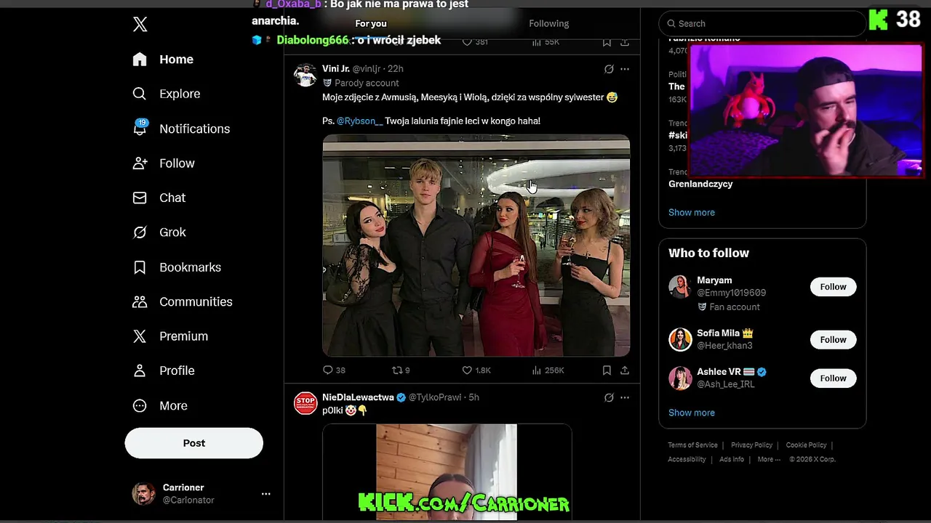This screenshot has width=931, height=523.
Task: Click the Post button
Action: tap(193, 443)
